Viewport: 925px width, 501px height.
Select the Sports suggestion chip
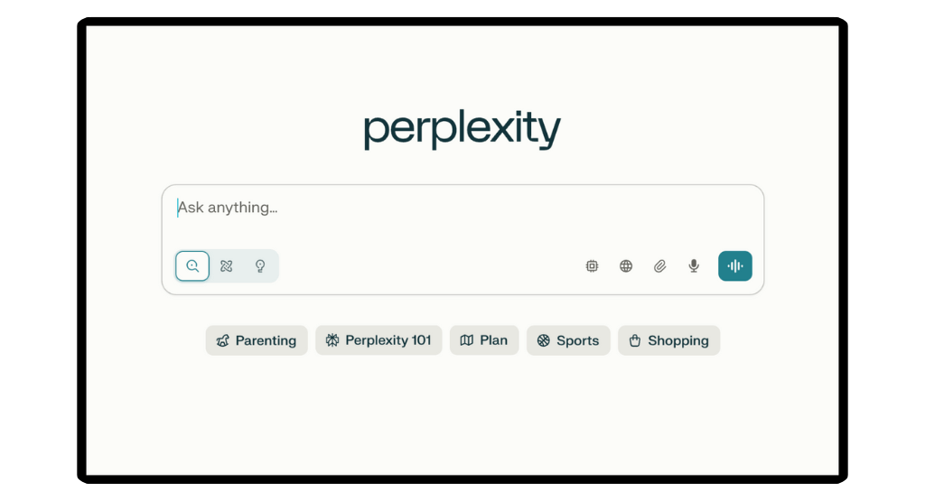click(x=568, y=340)
